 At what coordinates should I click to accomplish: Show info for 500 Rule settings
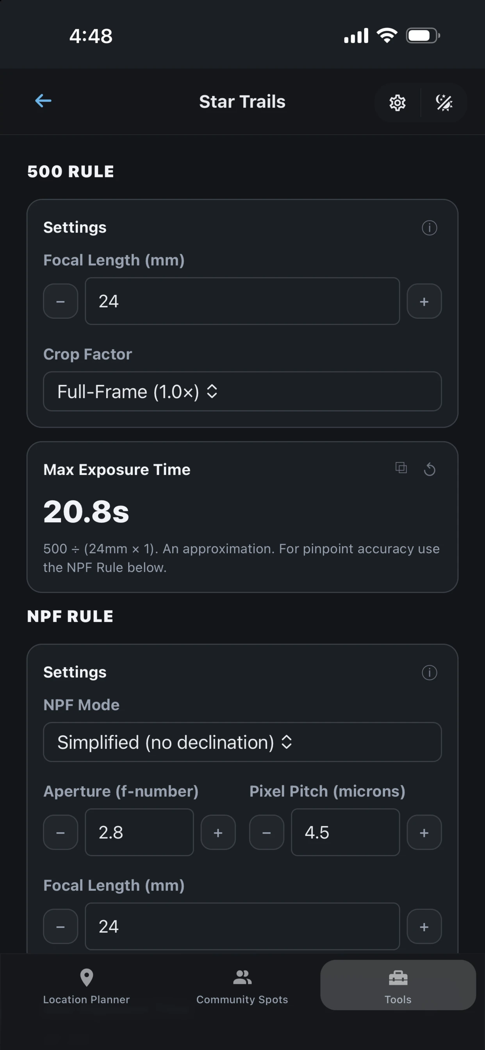429,228
